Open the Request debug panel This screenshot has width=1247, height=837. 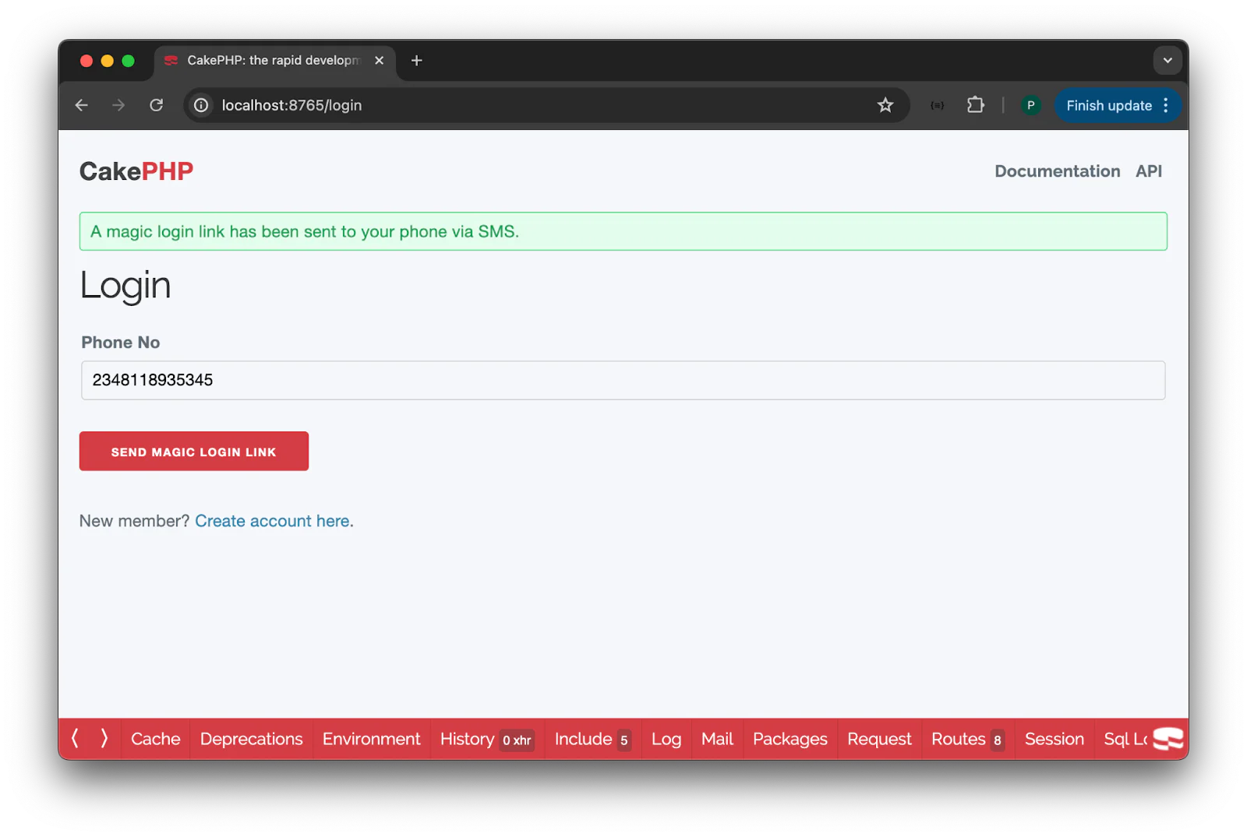(x=879, y=739)
